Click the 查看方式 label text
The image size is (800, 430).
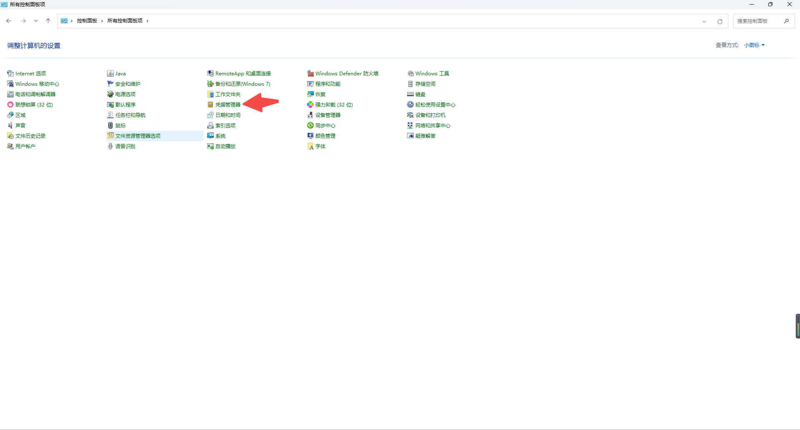[x=727, y=45]
